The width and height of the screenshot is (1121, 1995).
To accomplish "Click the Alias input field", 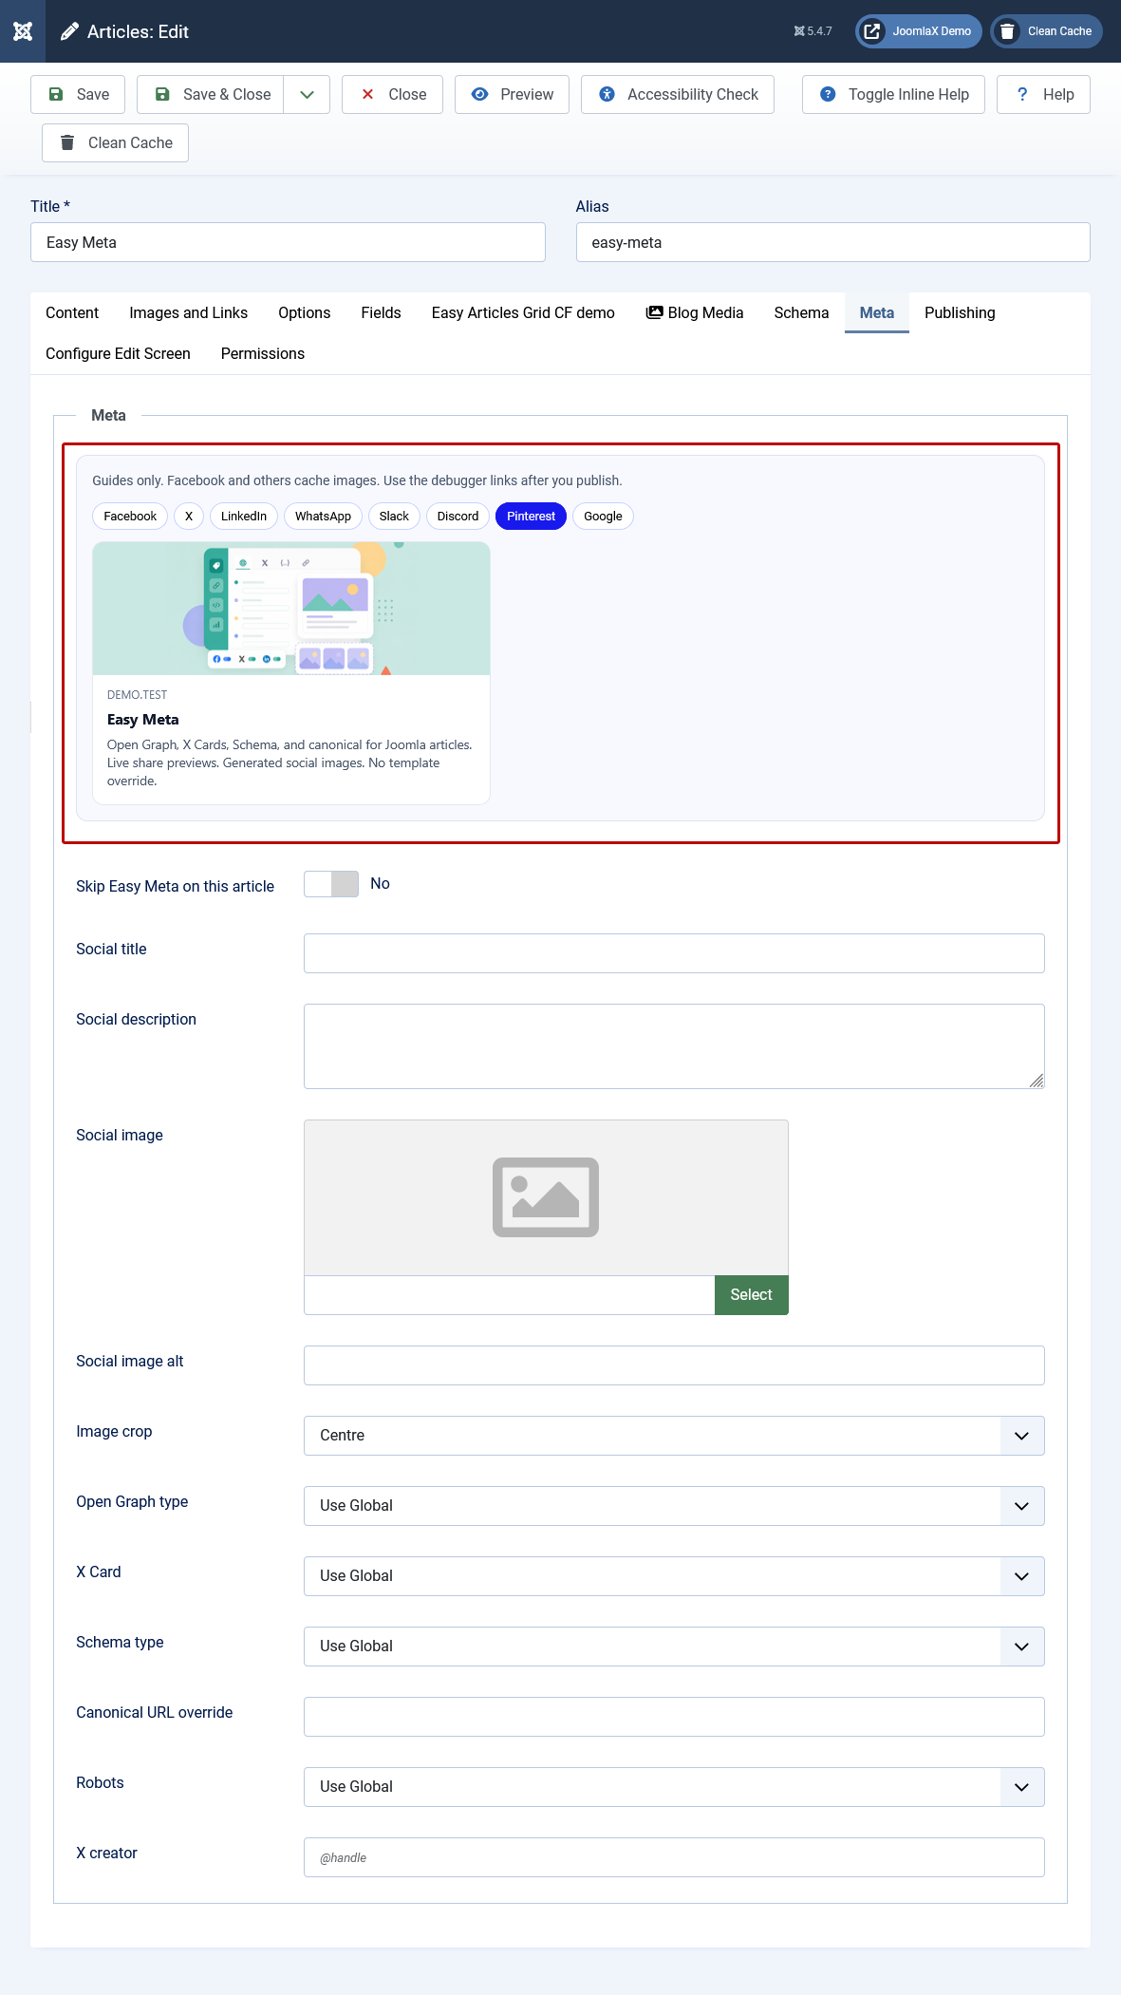I will pyautogui.click(x=832, y=242).
